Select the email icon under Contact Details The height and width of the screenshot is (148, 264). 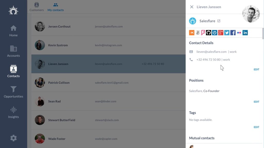191,51
